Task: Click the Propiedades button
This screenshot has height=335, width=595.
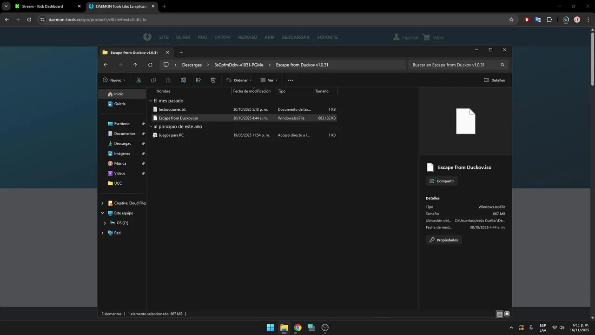Action: pos(443,240)
